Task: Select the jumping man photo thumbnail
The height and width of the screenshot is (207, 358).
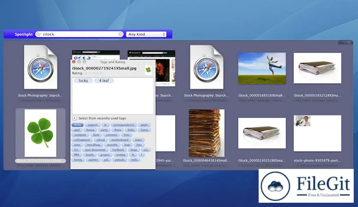Action: click(x=262, y=68)
